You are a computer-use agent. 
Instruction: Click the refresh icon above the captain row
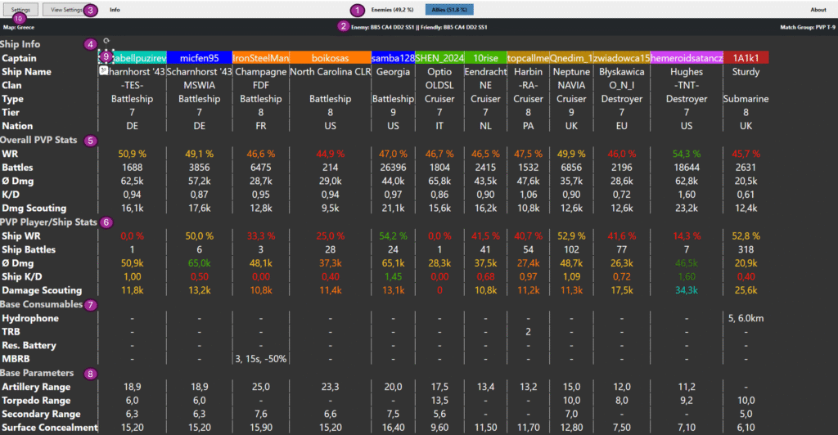(x=107, y=40)
